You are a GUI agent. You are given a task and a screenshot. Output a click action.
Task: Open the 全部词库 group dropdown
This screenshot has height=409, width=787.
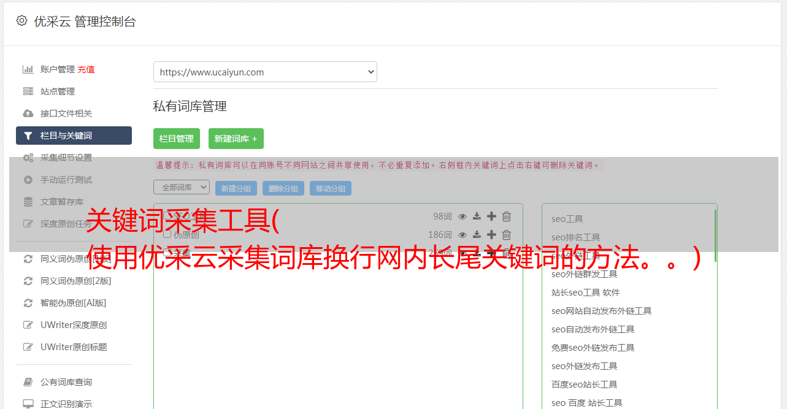click(x=182, y=187)
